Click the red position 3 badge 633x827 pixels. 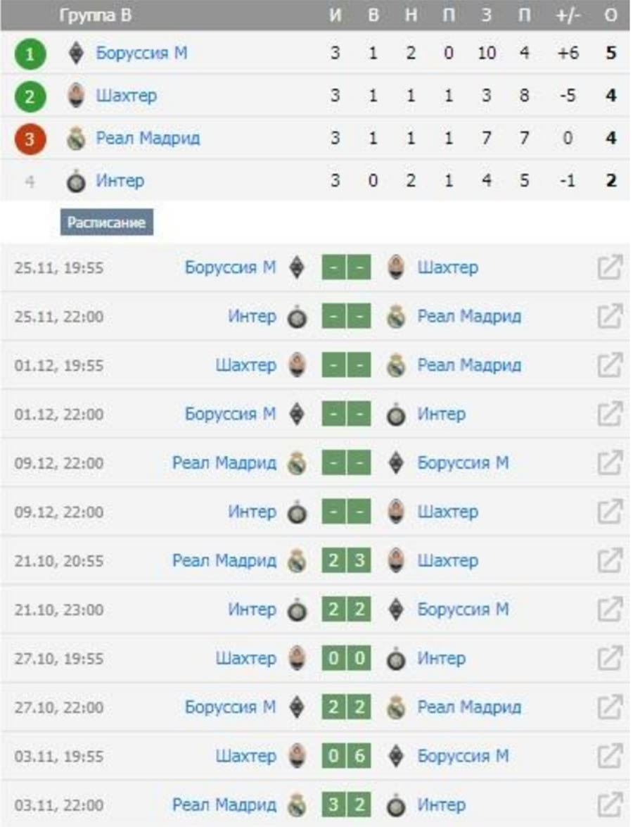click(x=29, y=139)
